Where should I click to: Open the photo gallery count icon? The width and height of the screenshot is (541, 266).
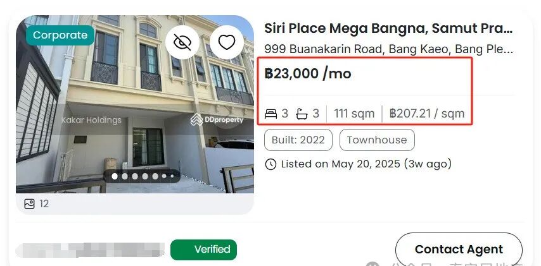click(29, 204)
